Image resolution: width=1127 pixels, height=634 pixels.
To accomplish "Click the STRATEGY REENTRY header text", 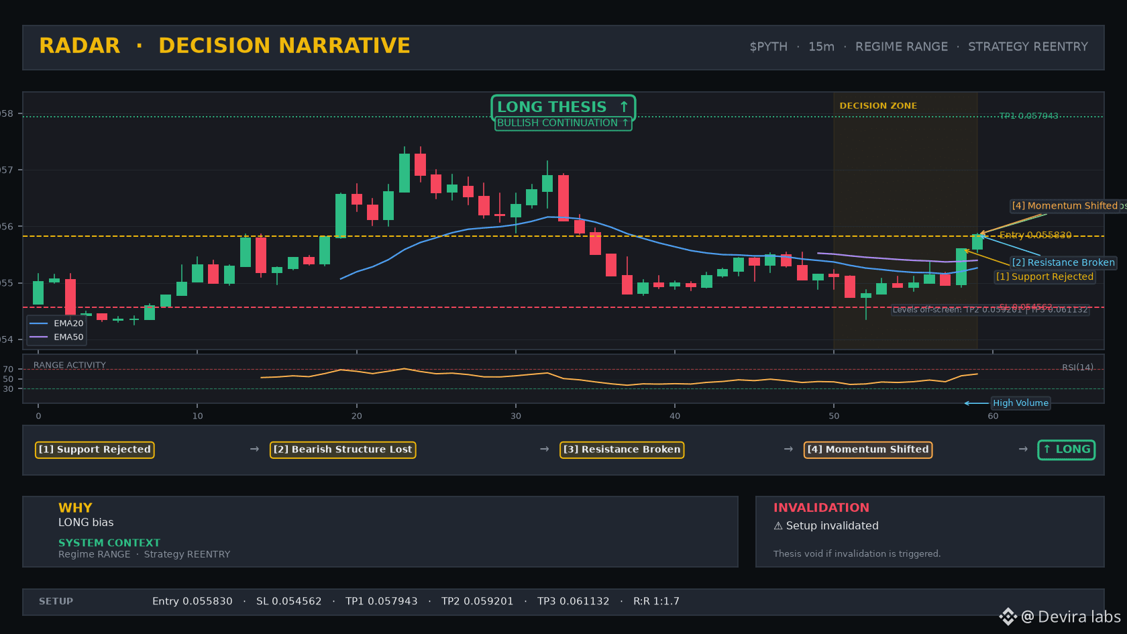I will tap(1028, 47).
